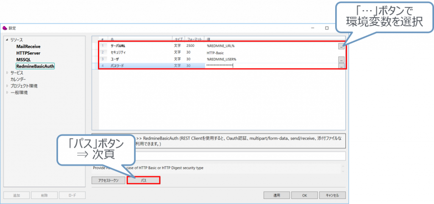Image resolution: width=434 pixels, height=204 pixels.
Task: Maximize the 設定 window
Action: 326,28
